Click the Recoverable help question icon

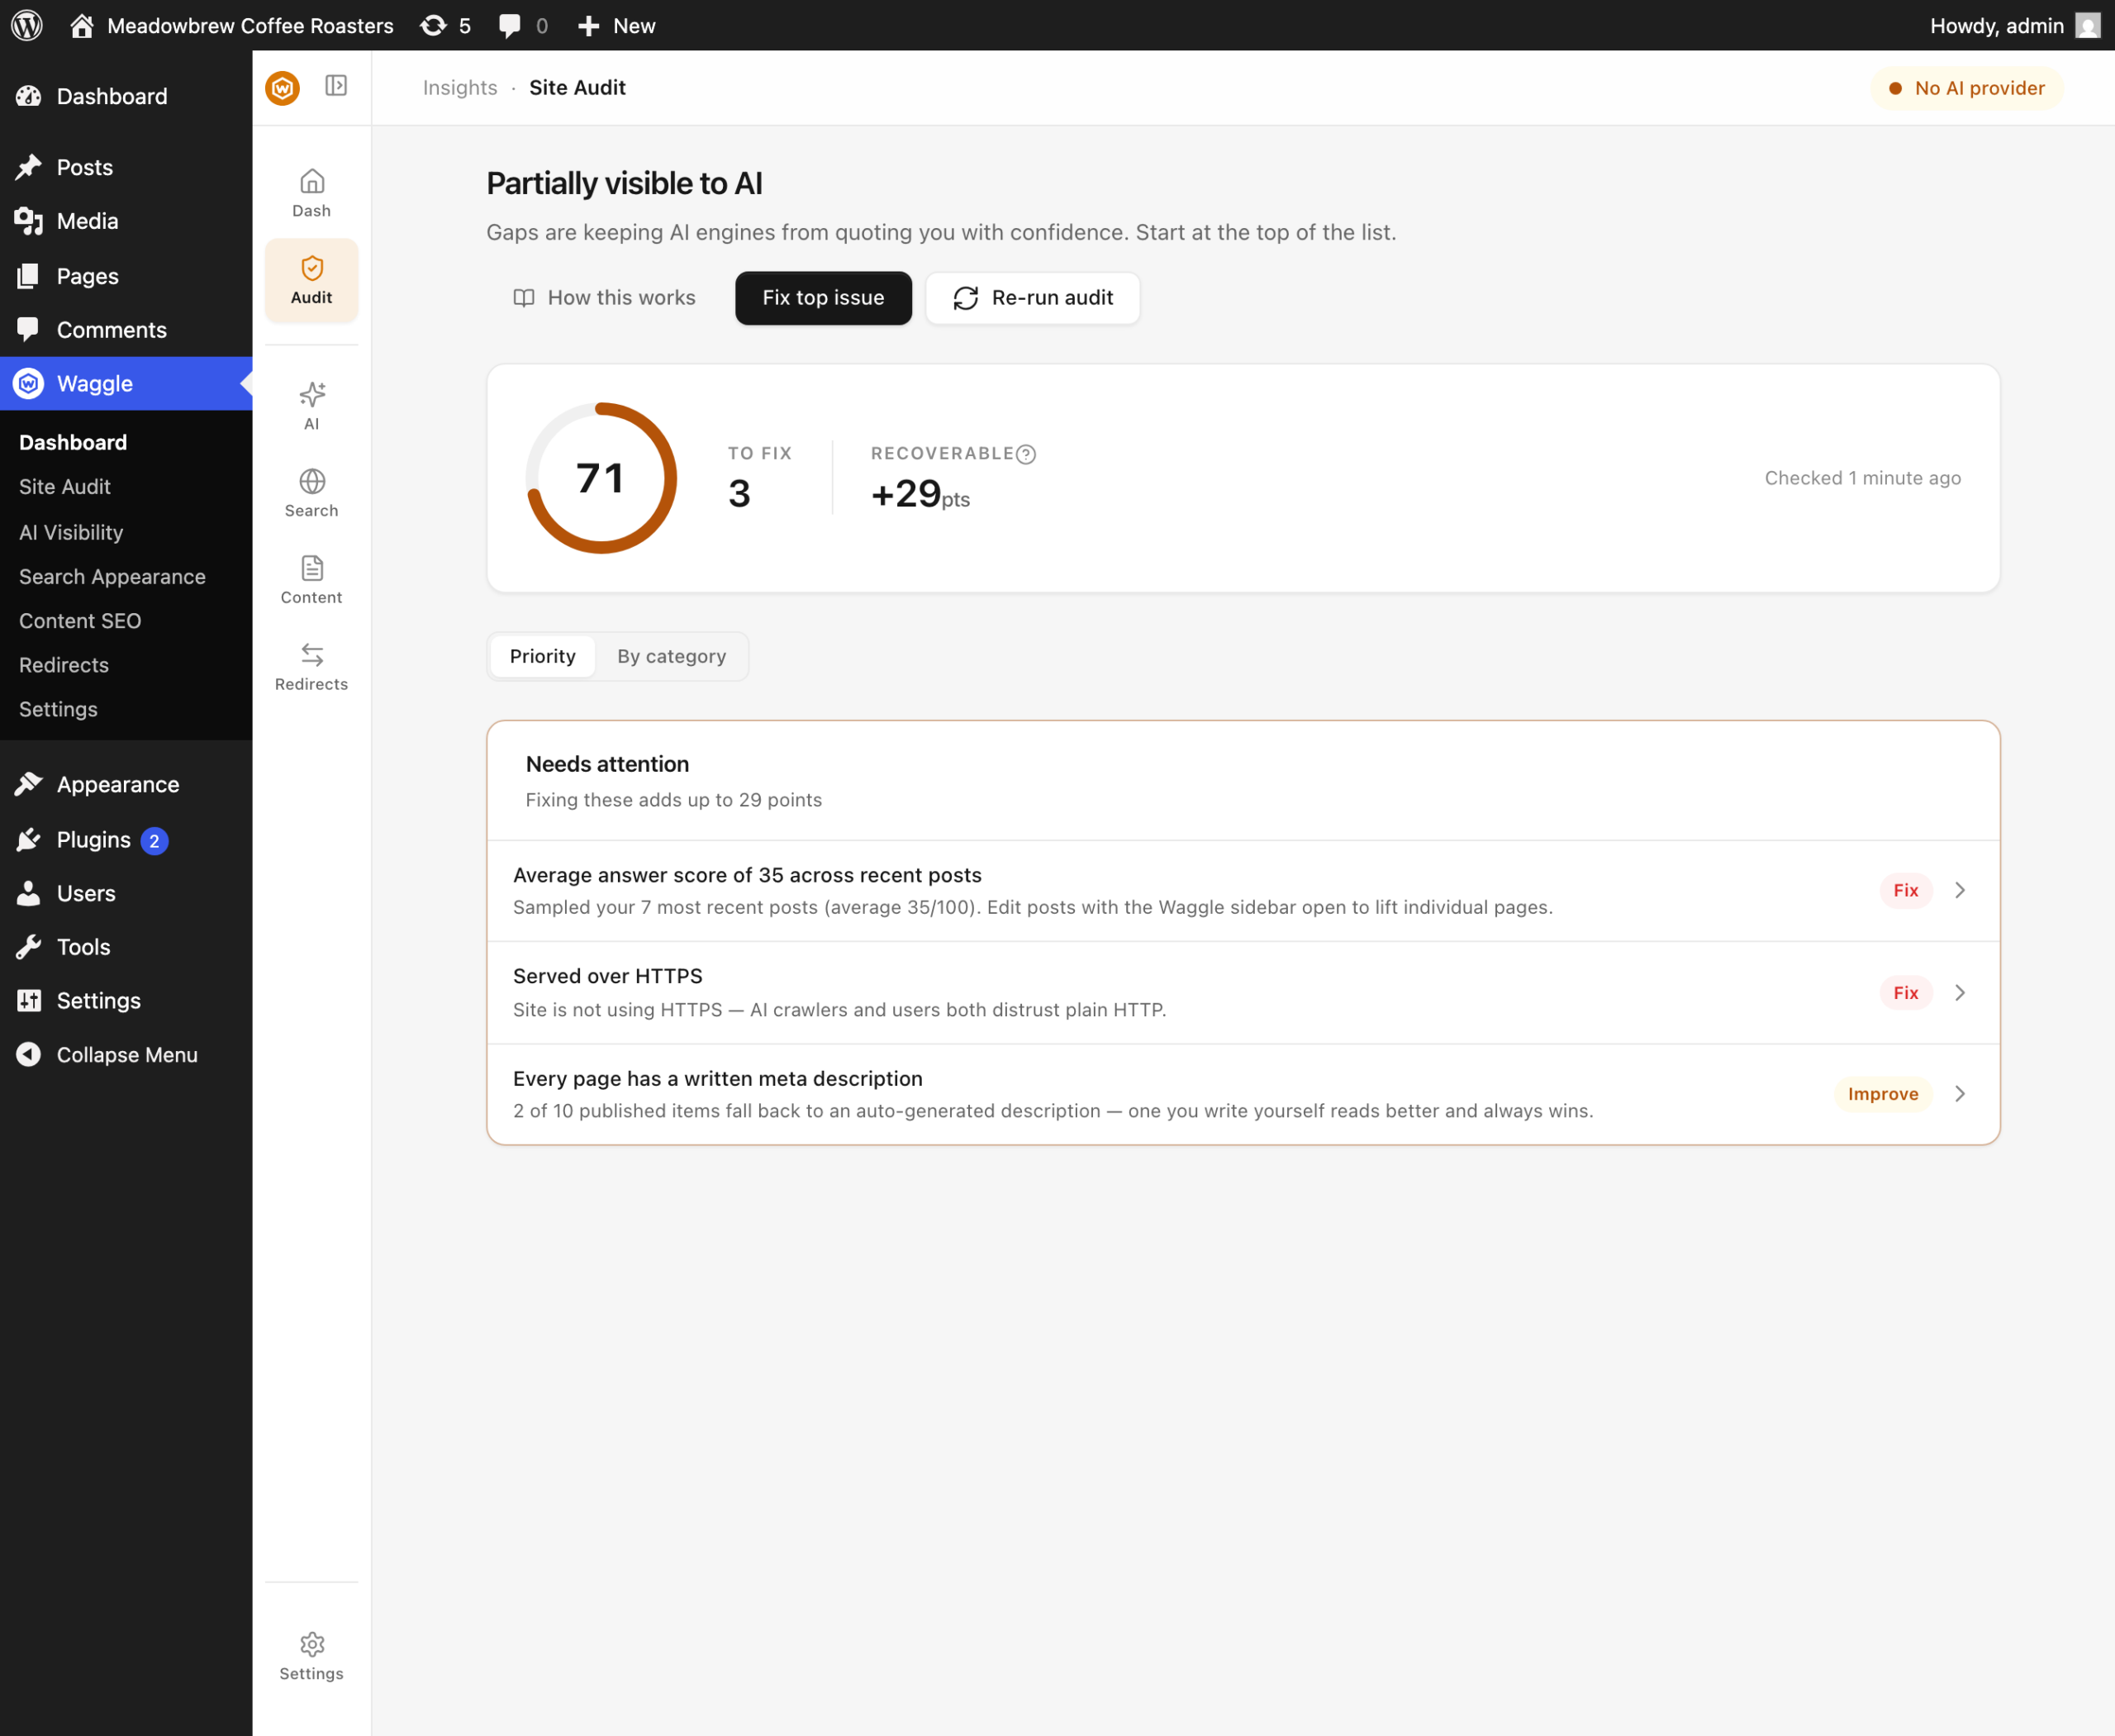[1026, 454]
